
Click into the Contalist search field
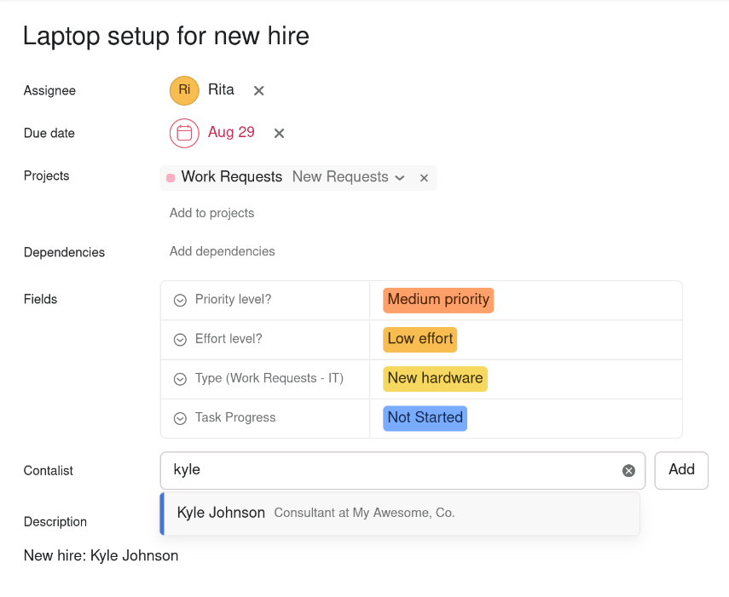point(392,470)
